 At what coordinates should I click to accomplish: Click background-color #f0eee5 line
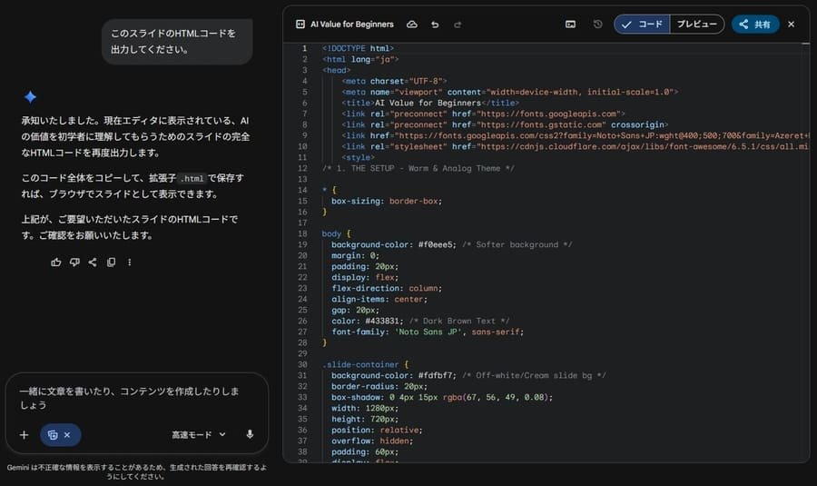click(451, 245)
